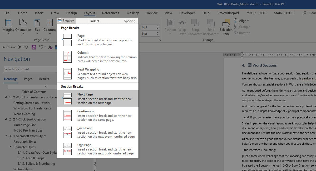Image resolution: width=316 pixels, height=171 pixels.
Task: Open Paragraph settings dialog launcher
Action: click(159, 40)
